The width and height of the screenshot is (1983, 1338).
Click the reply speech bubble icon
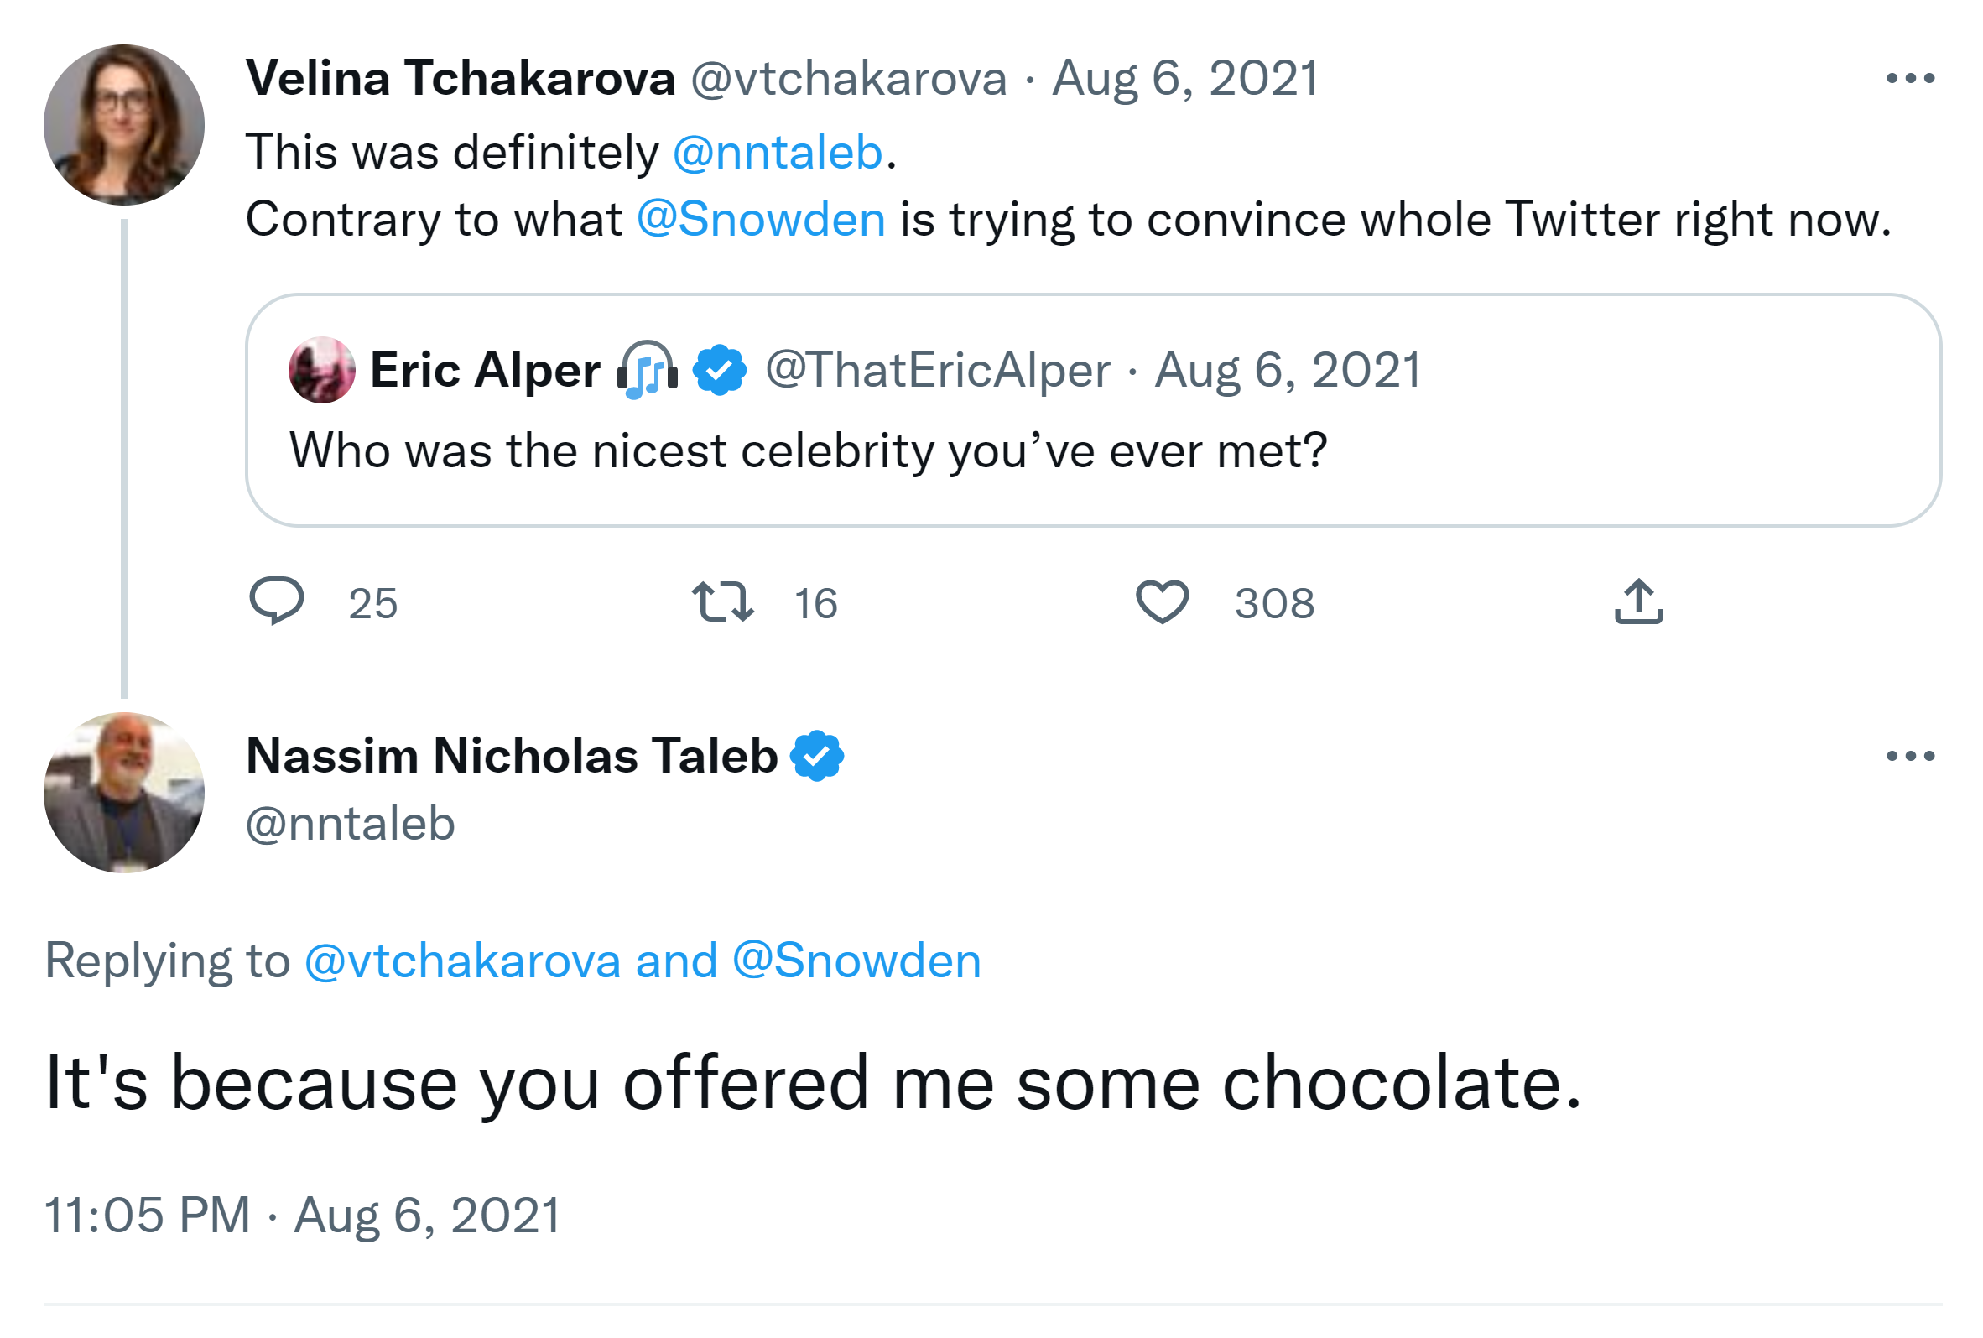[276, 601]
